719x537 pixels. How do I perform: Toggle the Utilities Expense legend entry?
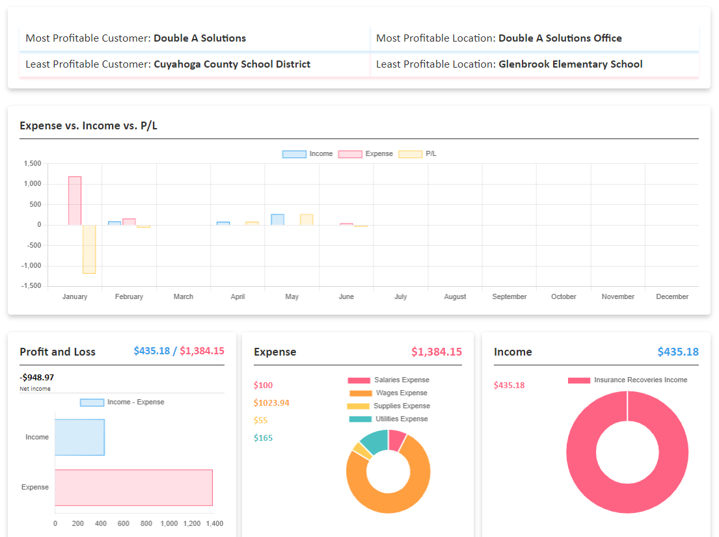click(388, 419)
